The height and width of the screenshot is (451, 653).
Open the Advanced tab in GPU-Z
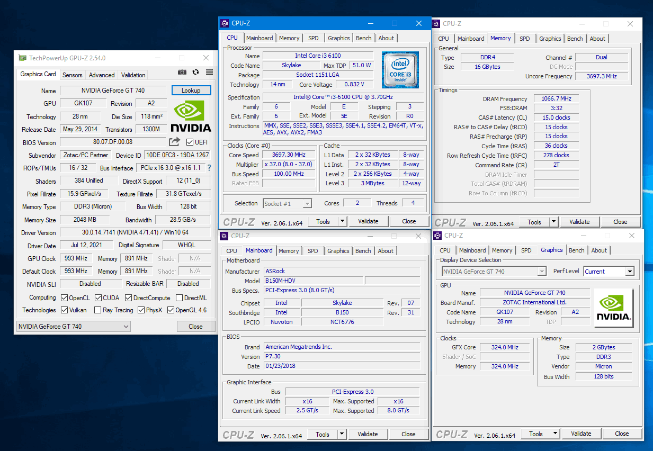coord(102,75)
